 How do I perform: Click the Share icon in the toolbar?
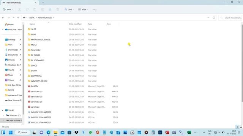coord(50,9)
